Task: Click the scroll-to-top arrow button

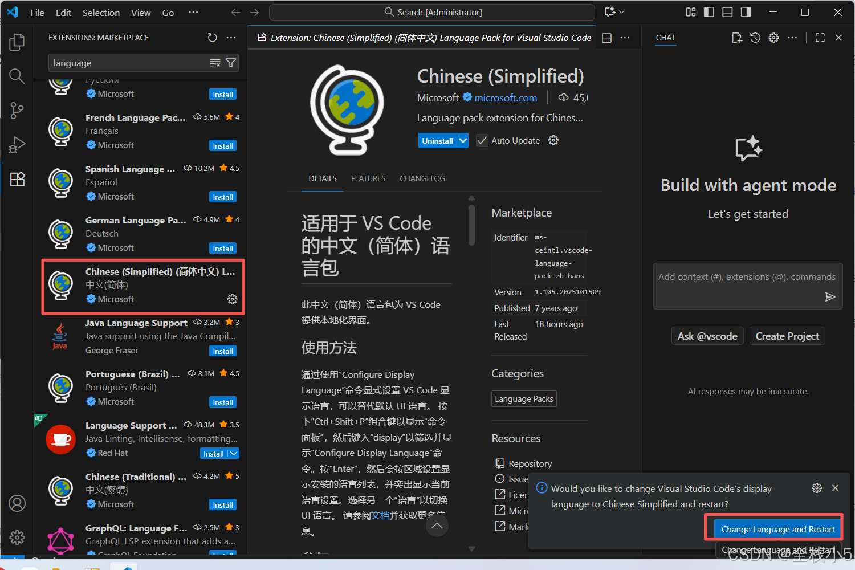Action: 437,526
